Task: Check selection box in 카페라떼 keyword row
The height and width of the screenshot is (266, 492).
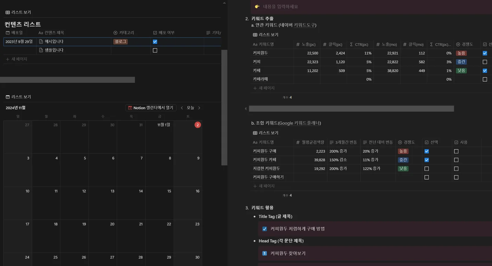Action: [x=485, y=79]
